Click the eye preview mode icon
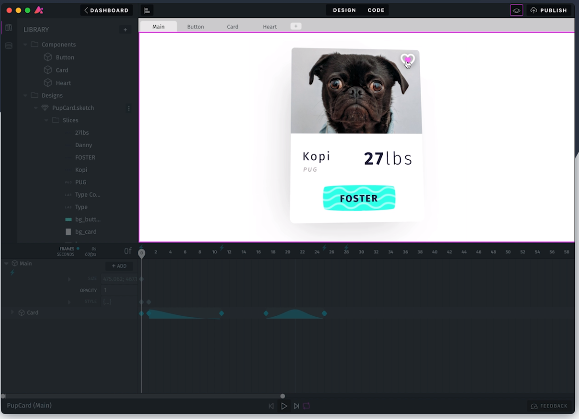 click(516, 10)
